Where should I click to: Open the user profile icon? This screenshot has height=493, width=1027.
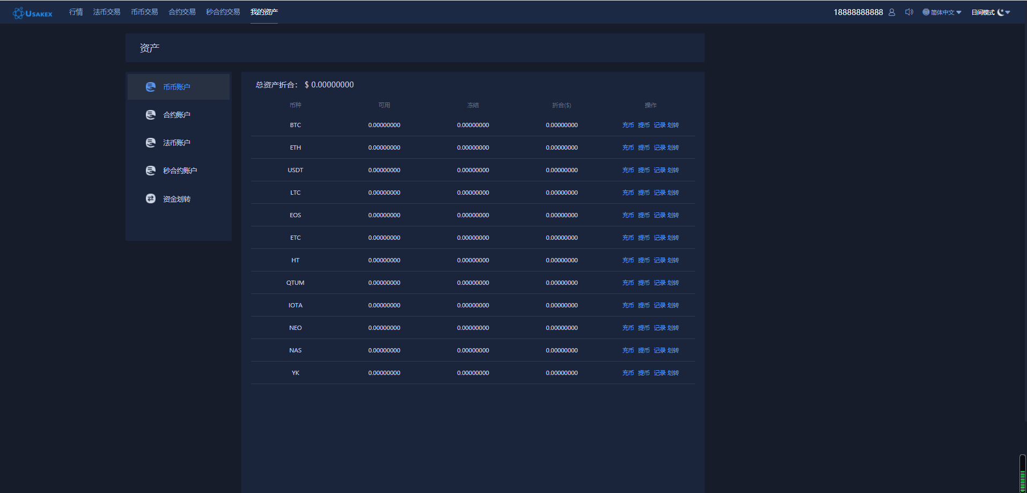892,12
